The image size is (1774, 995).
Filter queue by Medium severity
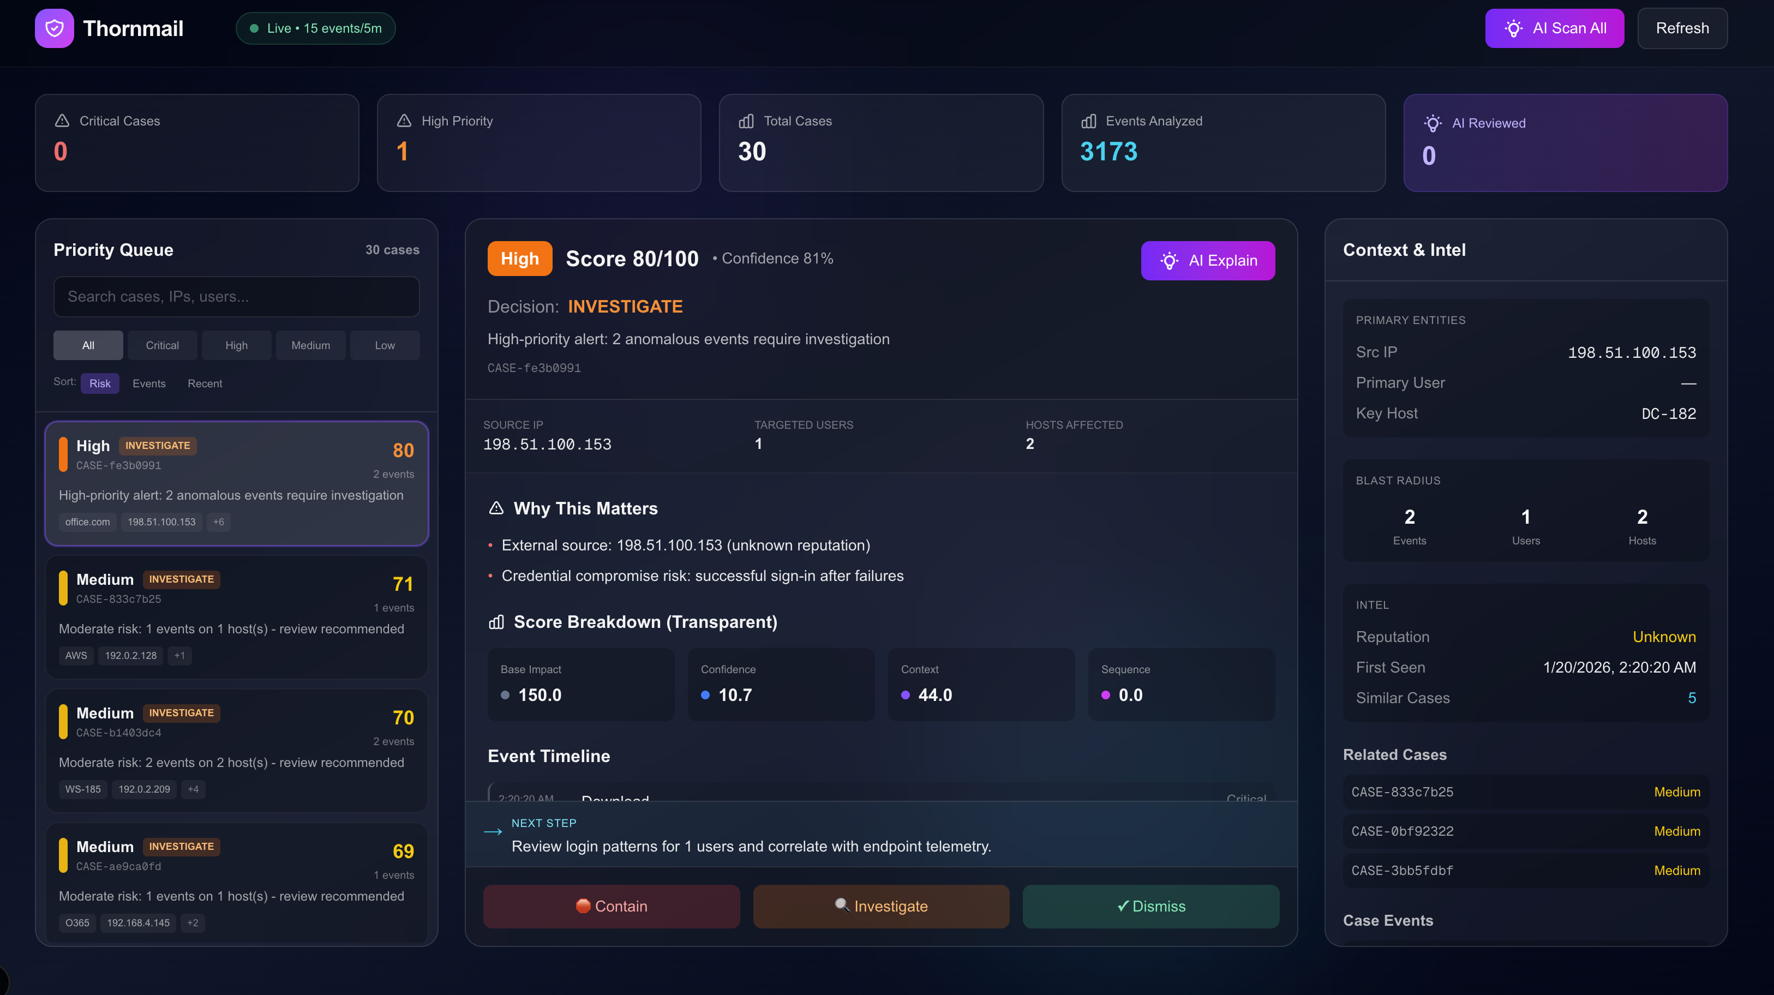coord(310,345)
